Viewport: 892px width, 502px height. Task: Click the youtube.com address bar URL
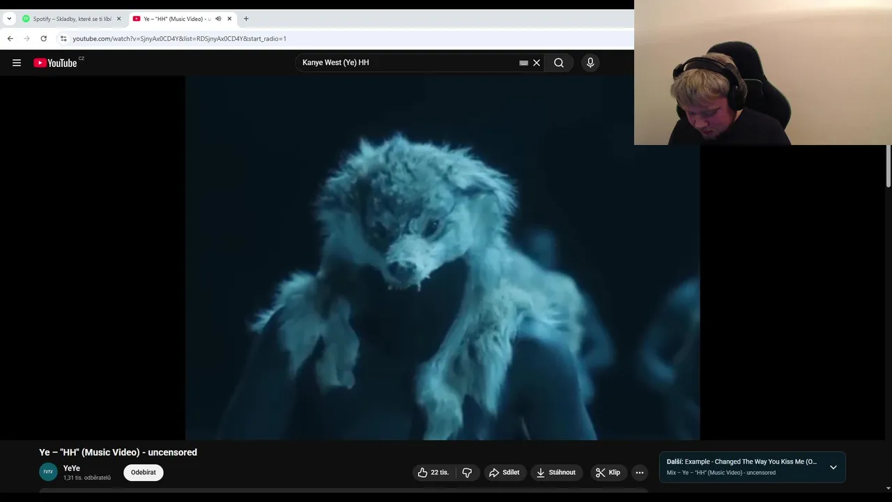[x=180, y=39]
